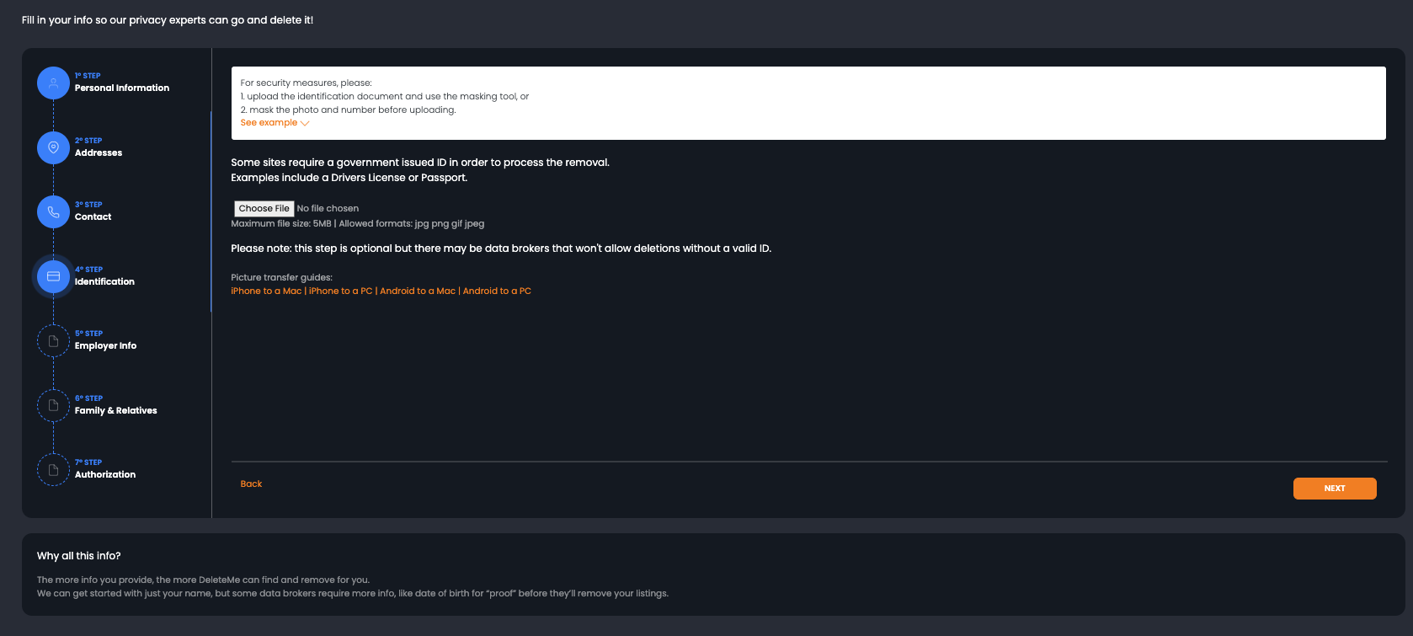Open the iPhone to a Mac guide
Image resolution: width=1413 pixels, height=636 pixels.
click(x=266, y=291)
